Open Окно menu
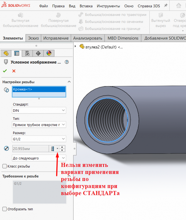The width and height of the screenshot is (186, 220). [x=129, y=6]
